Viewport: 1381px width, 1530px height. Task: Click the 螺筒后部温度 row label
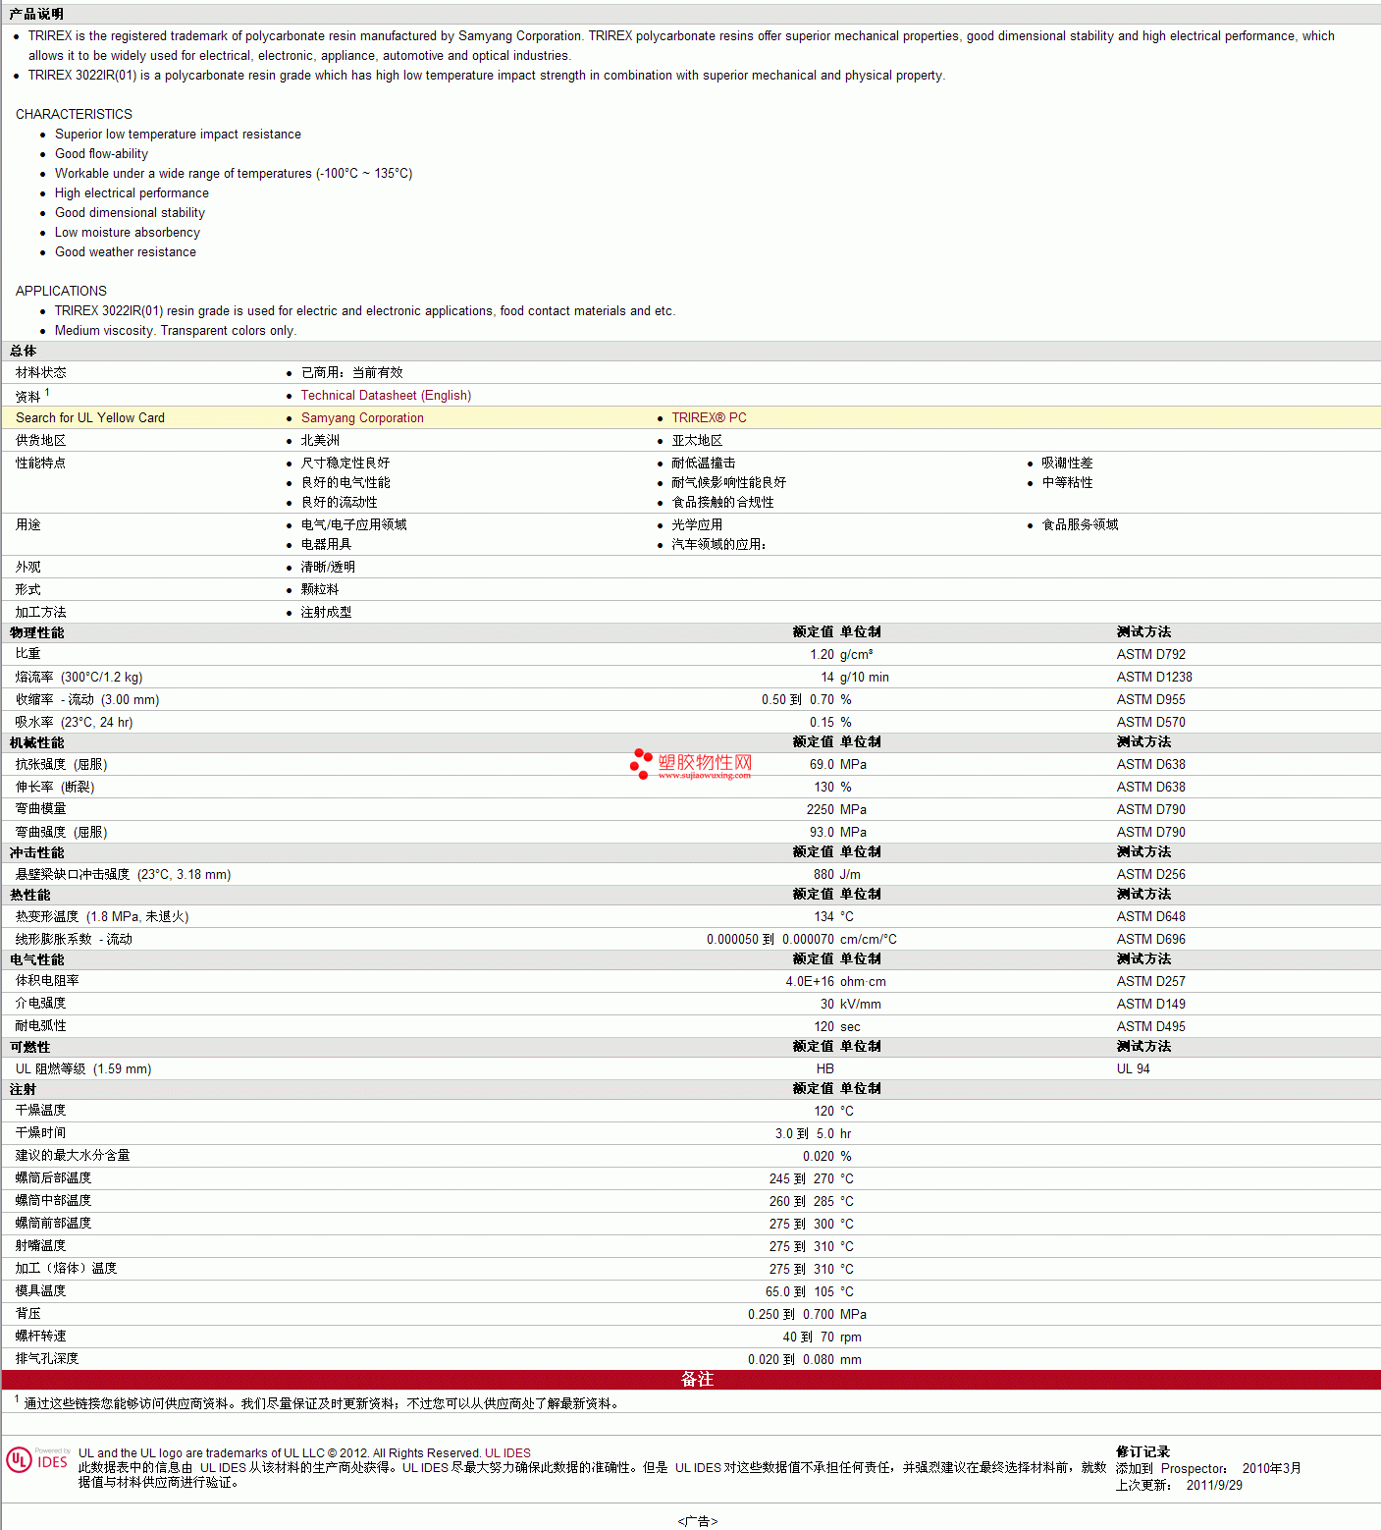pos(53,1177)
